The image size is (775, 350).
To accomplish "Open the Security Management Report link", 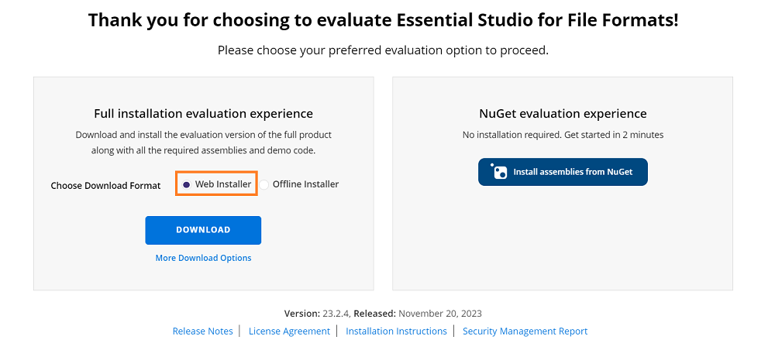I will [x=525, y=331].
